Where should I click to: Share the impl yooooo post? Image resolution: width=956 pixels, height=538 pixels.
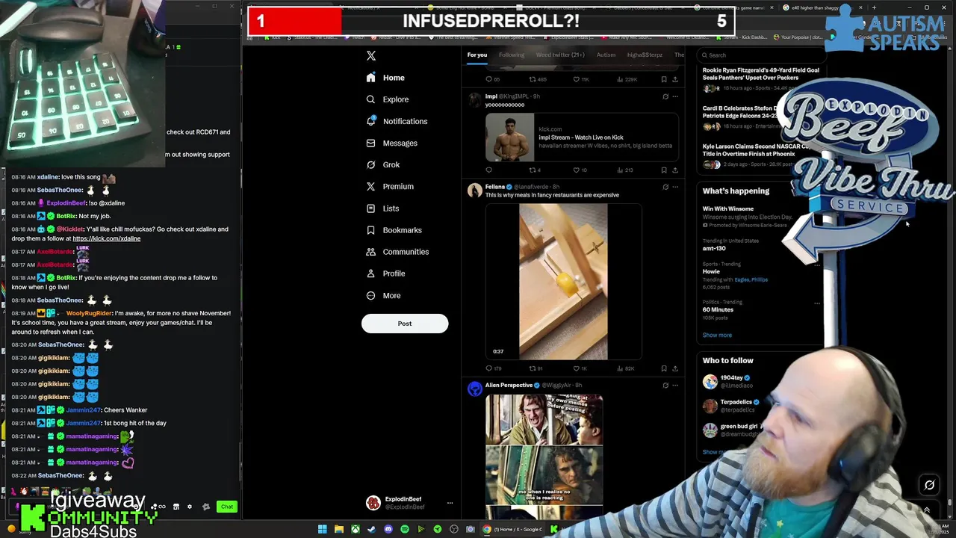(675, 170)
